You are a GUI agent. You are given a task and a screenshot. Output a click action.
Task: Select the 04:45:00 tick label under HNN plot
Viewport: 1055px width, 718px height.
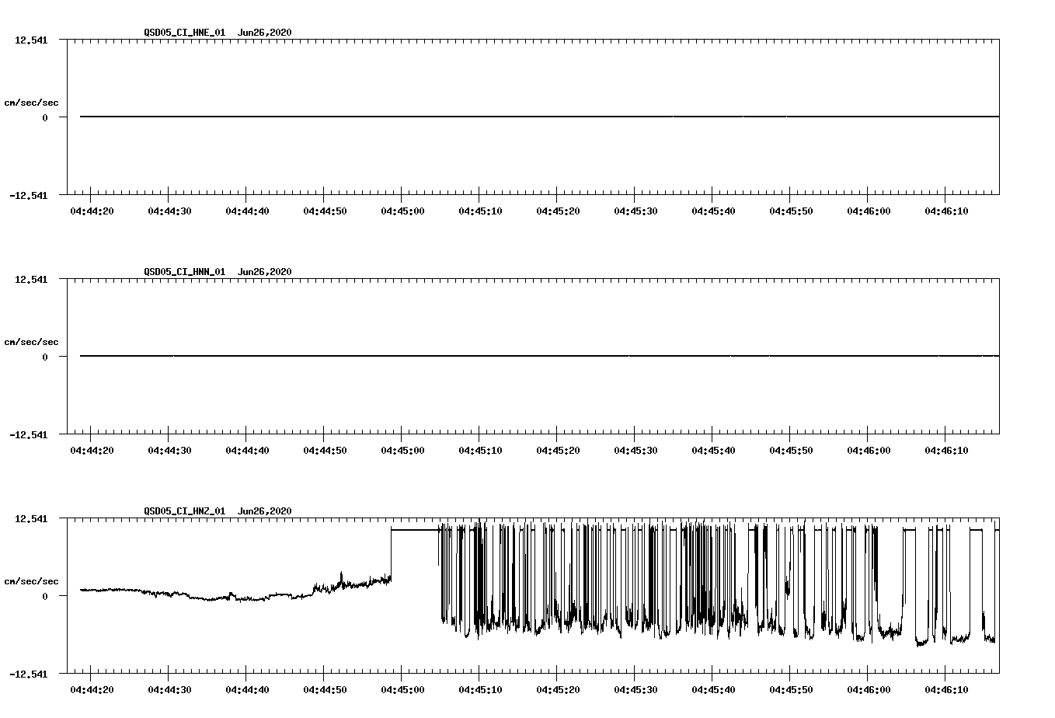tap(402, 451)
